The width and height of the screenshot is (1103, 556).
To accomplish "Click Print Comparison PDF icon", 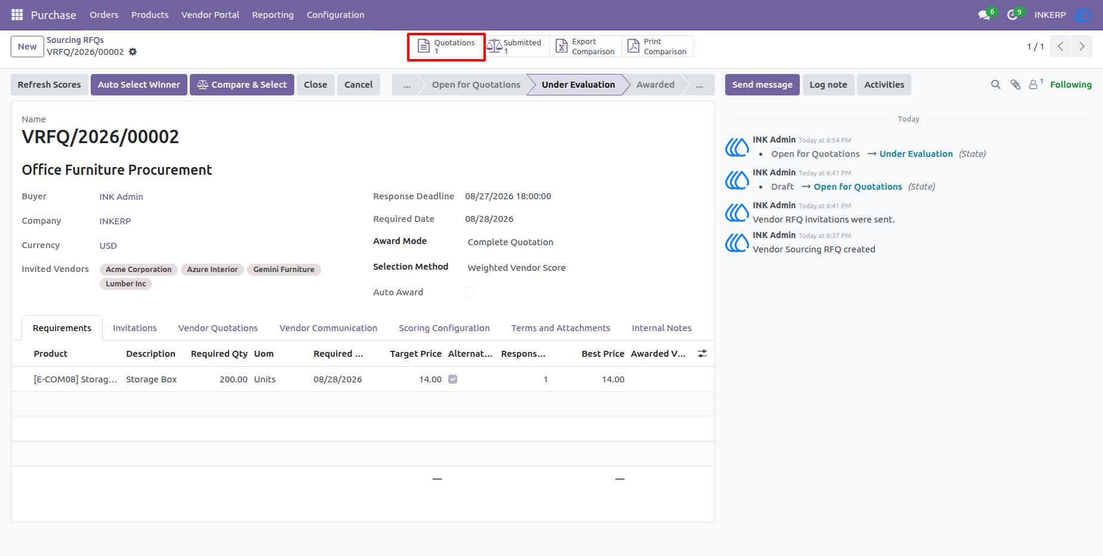I will (x=633, y=47).
